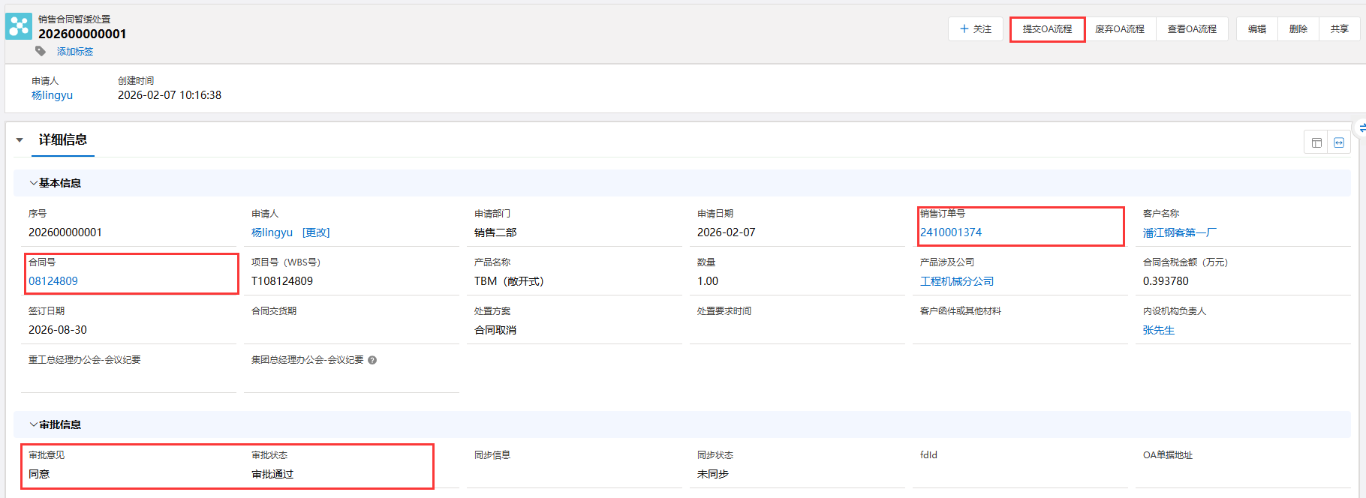The width and height of the screenshot is (1366, 498).
Task: Collapse the 审批信息 section
Action: point(34,424)
